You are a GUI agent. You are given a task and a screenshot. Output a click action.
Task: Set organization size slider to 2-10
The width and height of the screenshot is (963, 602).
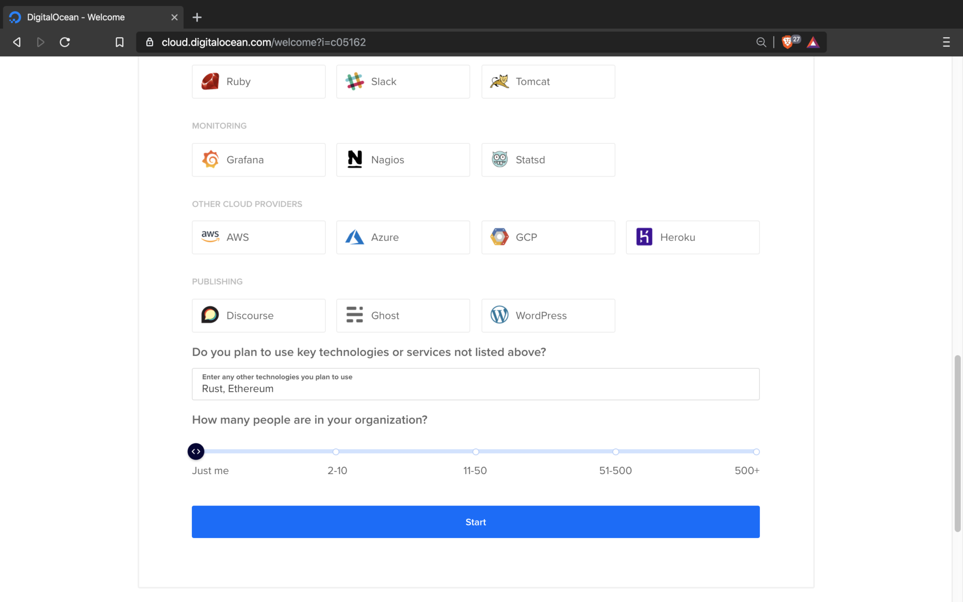[x=336, y=452]
